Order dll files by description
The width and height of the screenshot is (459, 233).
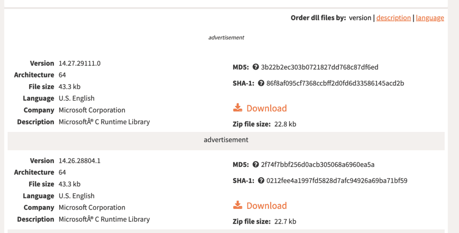click(x=394, y=18)
